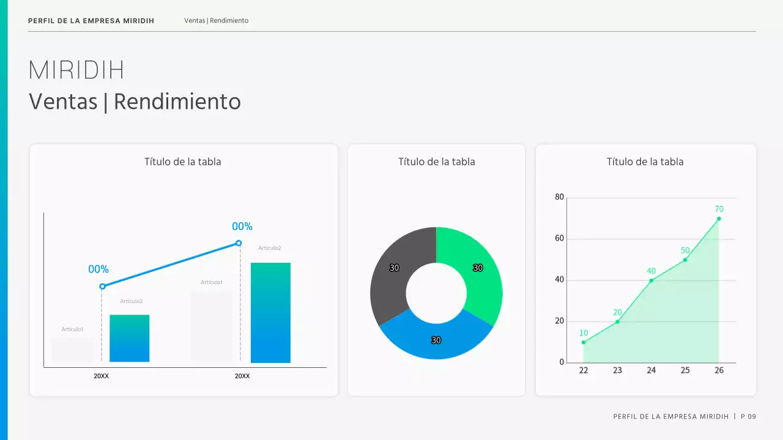Image resolution: width=783 pixels, height=440 pixels.
Task: Click the gray 30 donut segment
Action: pyautogui.click(x=395, y=268)
